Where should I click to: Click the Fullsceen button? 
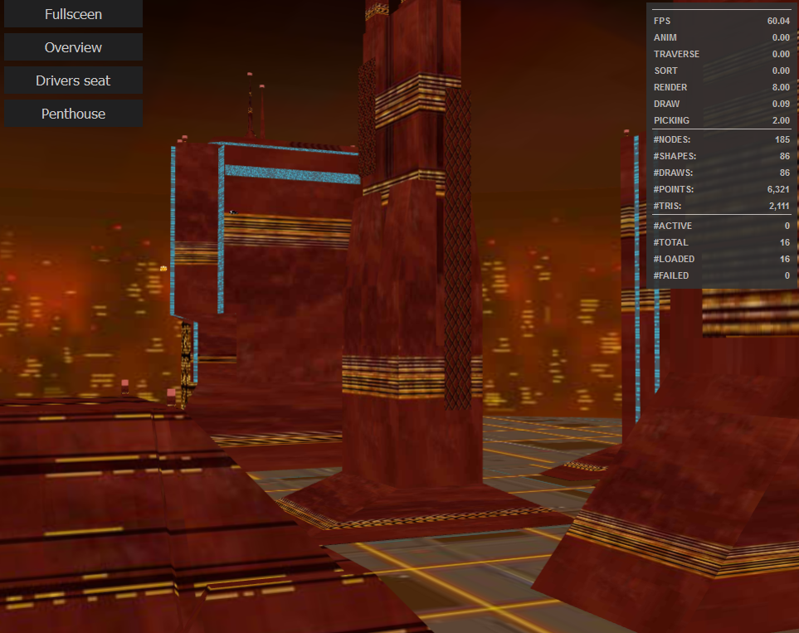coord(73,14)
